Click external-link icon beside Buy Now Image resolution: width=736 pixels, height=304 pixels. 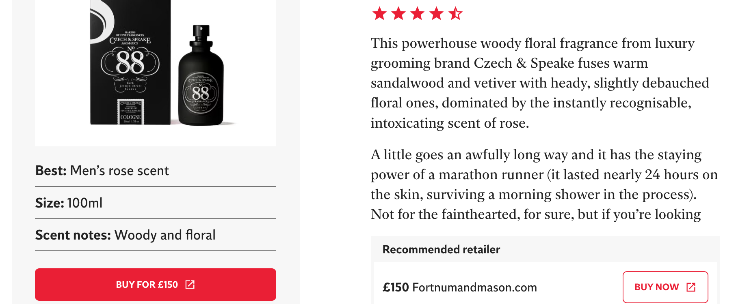(x=691, y=287)
